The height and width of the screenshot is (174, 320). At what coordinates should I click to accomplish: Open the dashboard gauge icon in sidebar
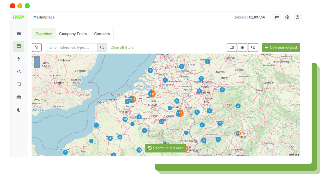pyautogui.click(x=19, y=33)
